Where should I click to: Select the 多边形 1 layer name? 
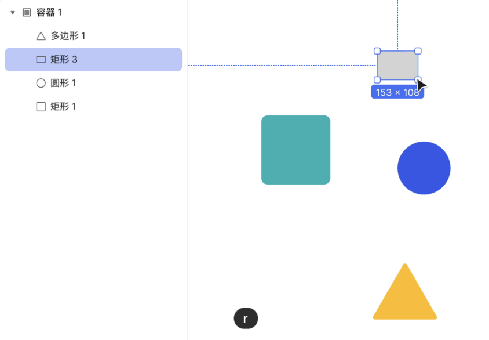pos(68,36)
